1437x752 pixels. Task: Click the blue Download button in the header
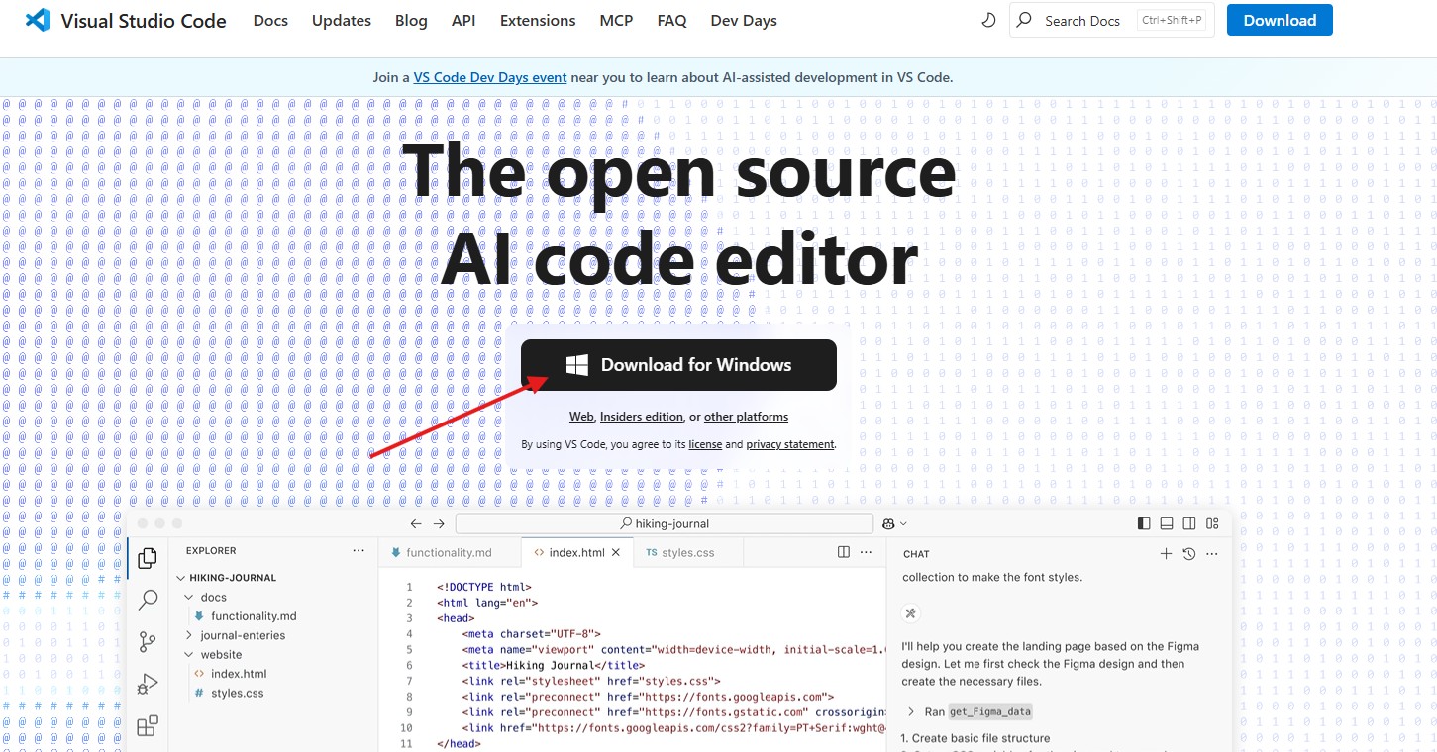(1280, 20)
